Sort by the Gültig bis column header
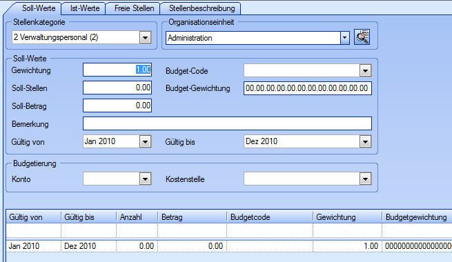The height and width of the screenshot is (262, 452). click(x=88, y=216)
